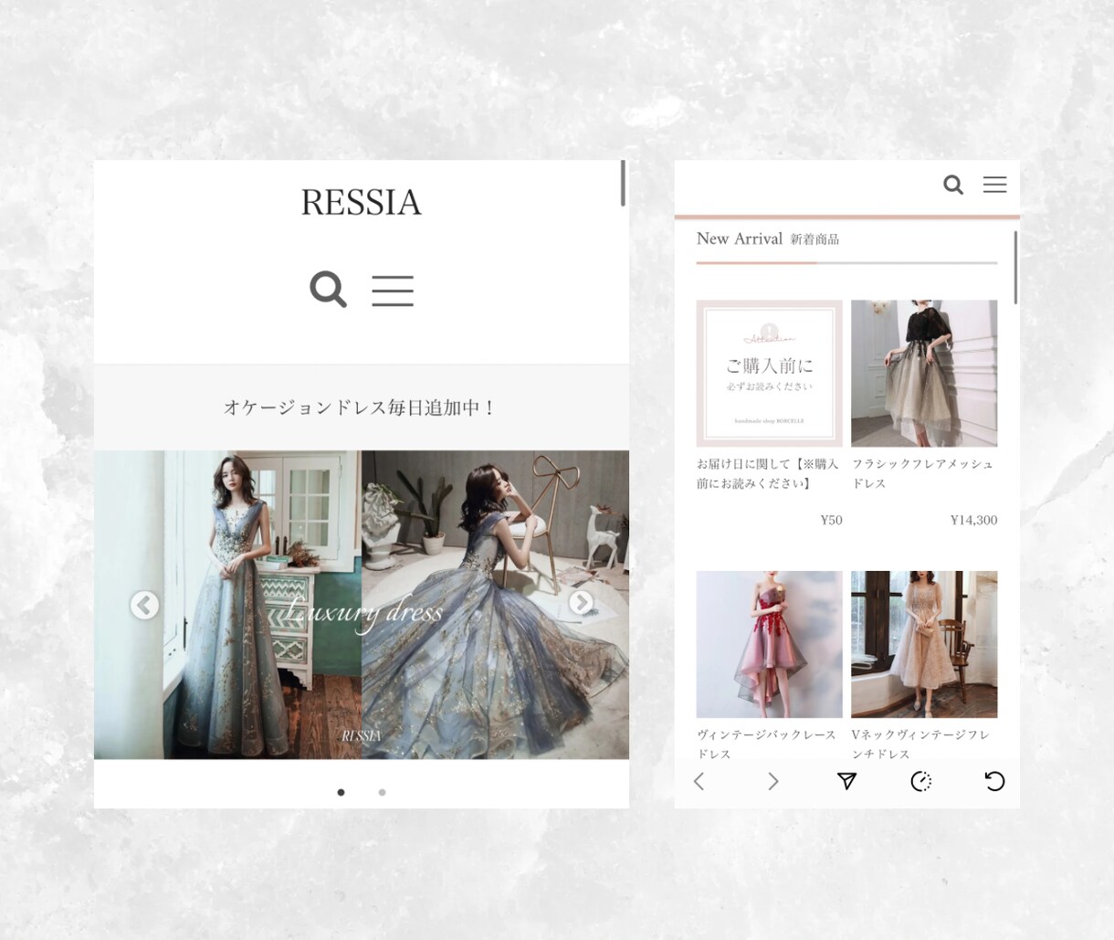The image size is (1114, 940).
Task: Click the paper plane share icon
Action: (846, 781)
